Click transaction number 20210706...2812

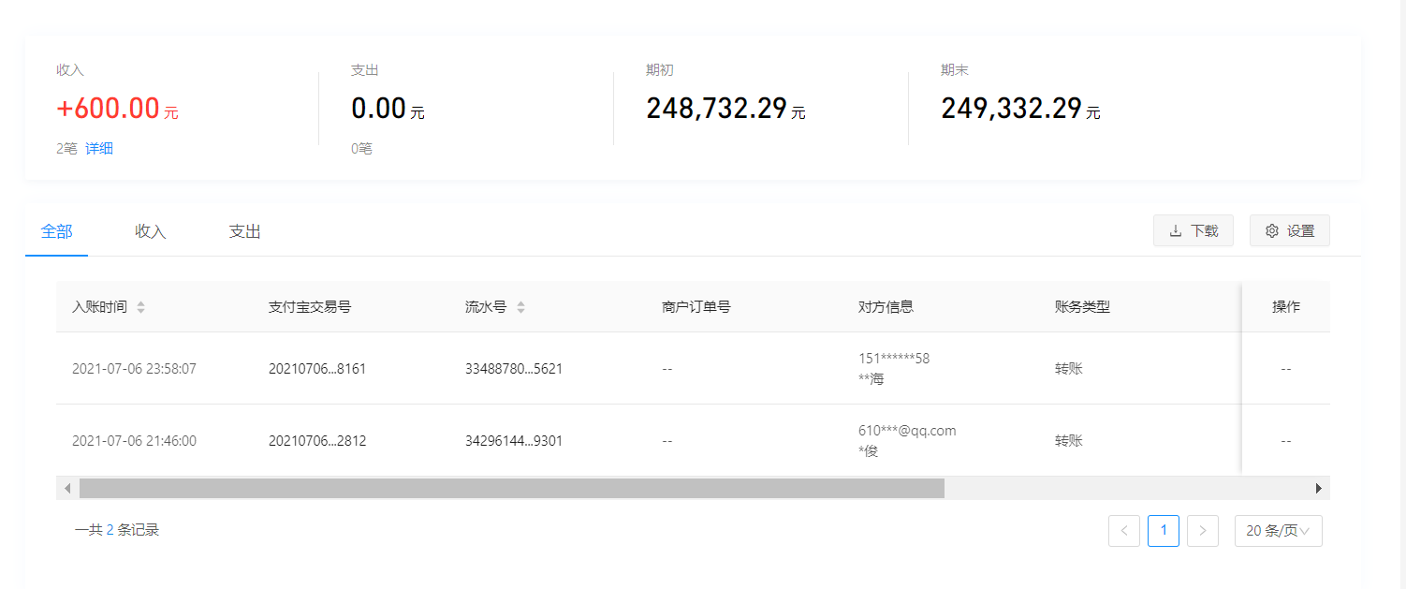316,440
